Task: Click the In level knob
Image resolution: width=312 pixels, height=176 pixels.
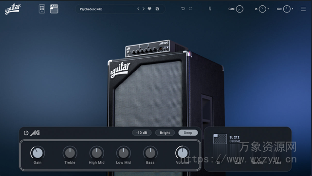Action: pyautogui.click(x=262, y=9)
